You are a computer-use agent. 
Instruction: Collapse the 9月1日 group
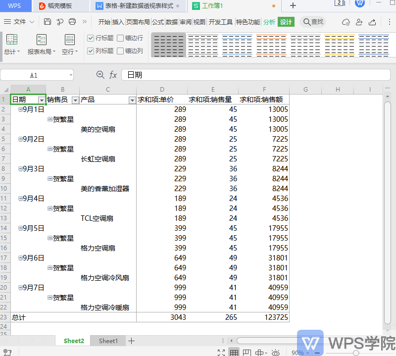pyautogui.click(x=20, y=109)
